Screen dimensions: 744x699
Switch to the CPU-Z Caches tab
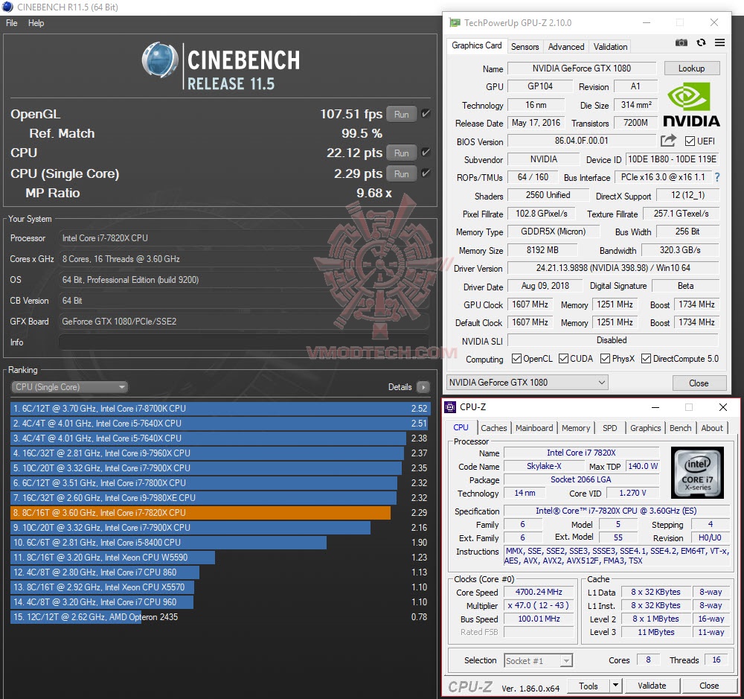pyautogui.click(x=493, y=428)
